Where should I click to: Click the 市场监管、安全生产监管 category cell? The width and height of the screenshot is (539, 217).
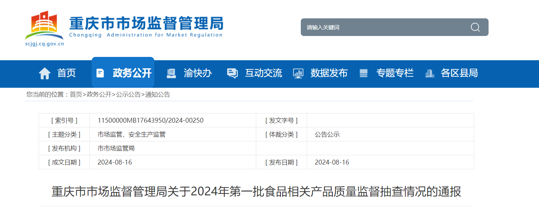tap(131, 134)
